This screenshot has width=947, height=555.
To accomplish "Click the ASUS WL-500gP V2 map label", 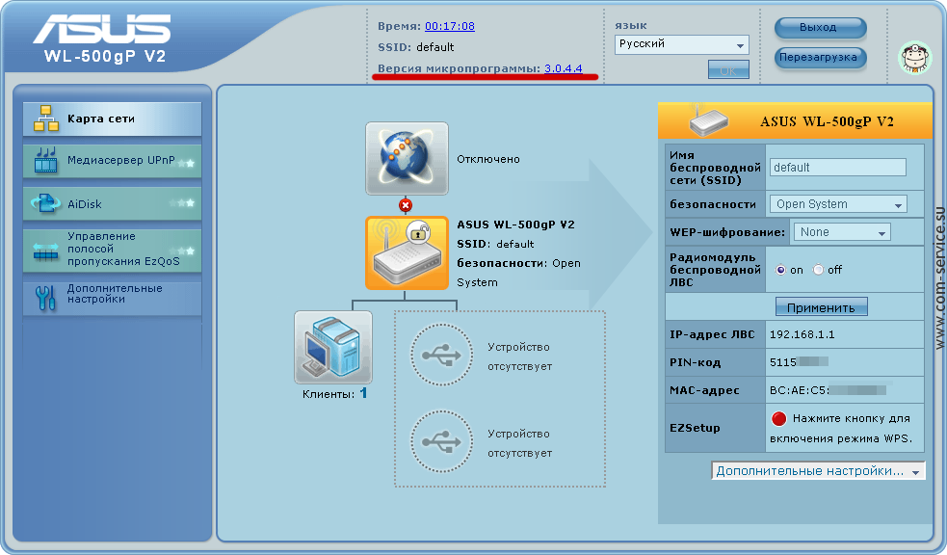I will [x=515, y=225].
